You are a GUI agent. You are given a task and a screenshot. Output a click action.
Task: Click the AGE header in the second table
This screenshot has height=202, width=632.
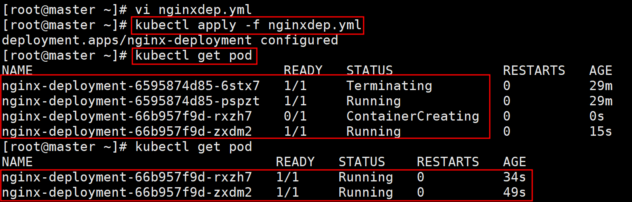coord(515,162)
